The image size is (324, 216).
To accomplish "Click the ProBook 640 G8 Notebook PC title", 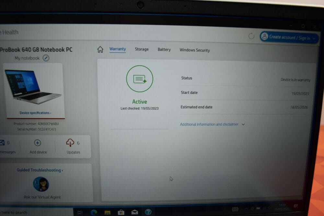I will point(36,50).
